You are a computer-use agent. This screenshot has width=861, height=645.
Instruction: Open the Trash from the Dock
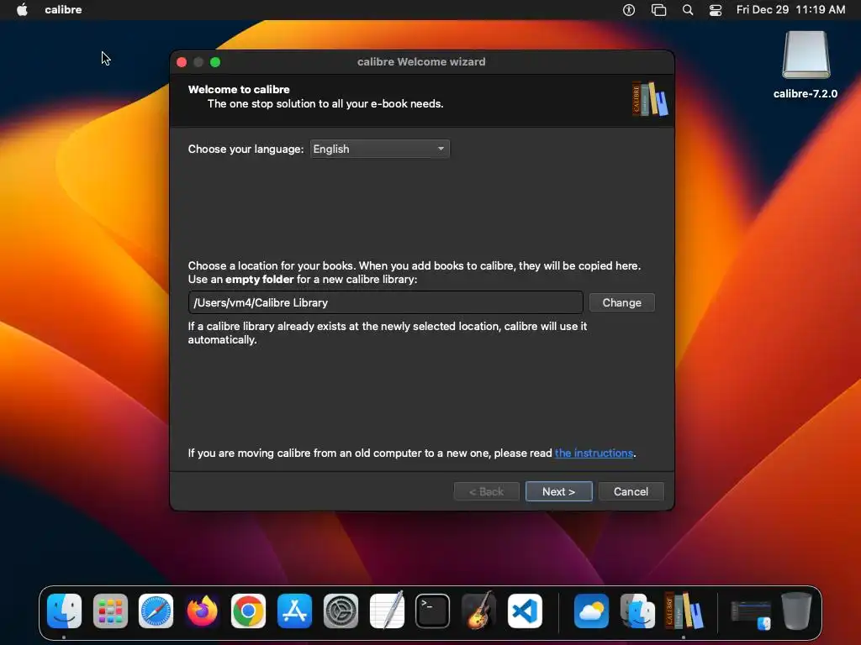pos(796,611)
